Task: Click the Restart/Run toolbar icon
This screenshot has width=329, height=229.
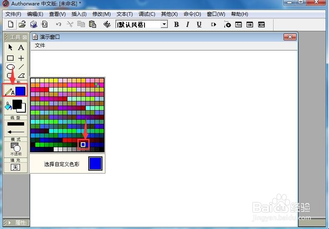Action: (x=213, y=25)
